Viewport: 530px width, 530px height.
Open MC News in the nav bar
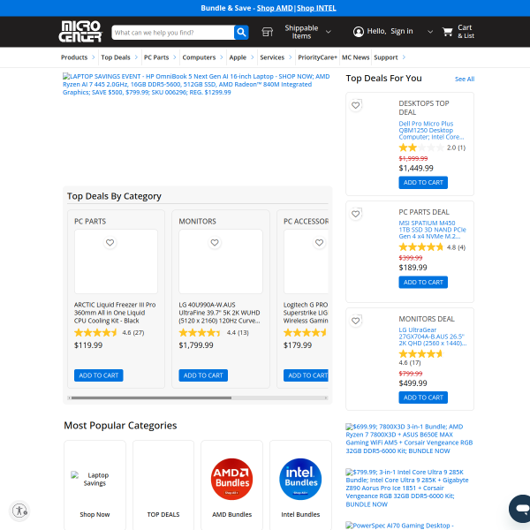(x=355, y=57)
